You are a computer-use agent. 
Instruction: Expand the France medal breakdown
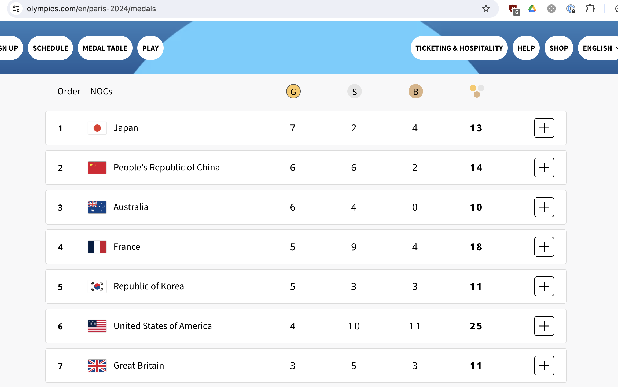[x=544, y=247]
